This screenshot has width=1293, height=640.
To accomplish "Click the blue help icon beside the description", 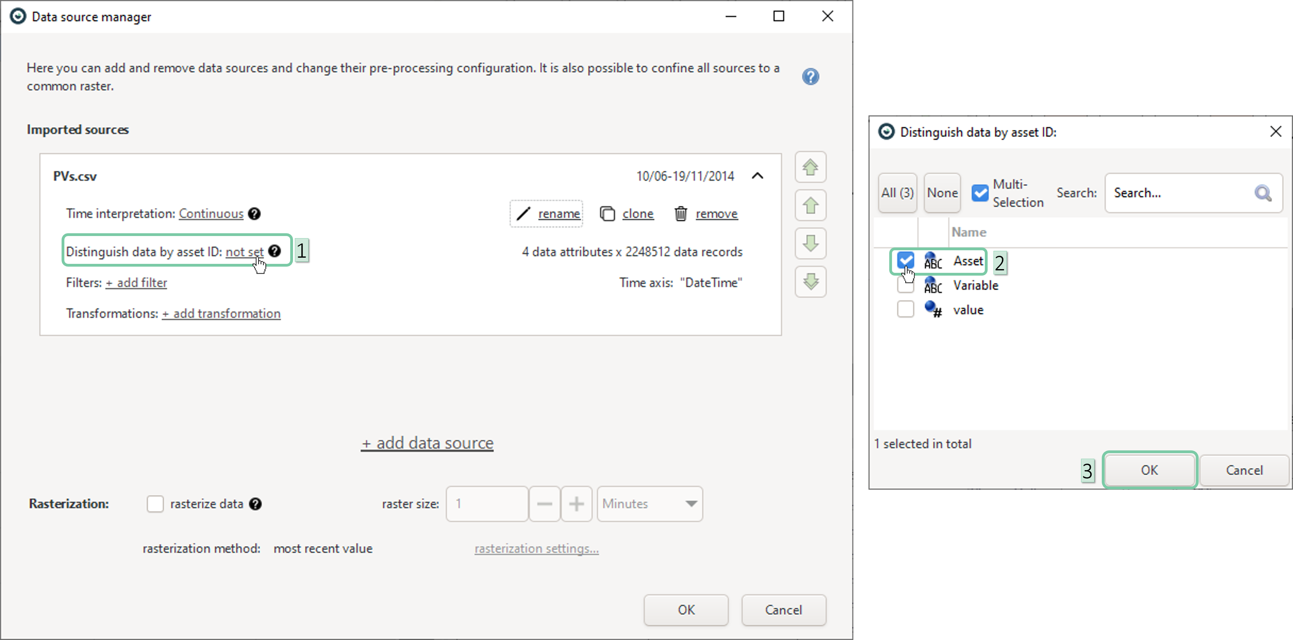I will coord(810,77).
